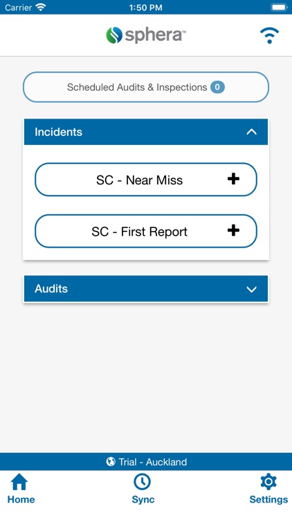Tap the Trial - Auckland location bar
The width and height of the screenshot is (292, 520).
pyautogui.click(x=146, y=462)
